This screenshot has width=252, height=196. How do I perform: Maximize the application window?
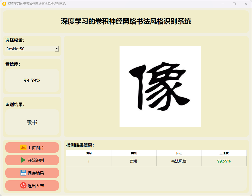[234, 4]
